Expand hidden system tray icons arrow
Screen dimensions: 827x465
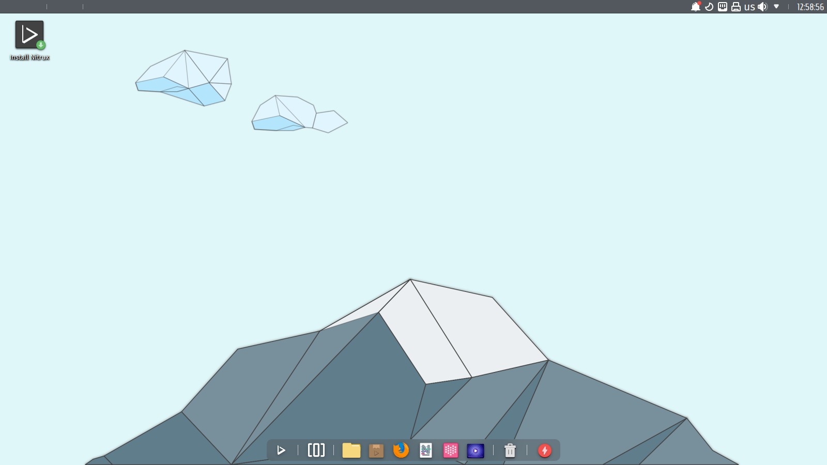click(x=776, y=7)
